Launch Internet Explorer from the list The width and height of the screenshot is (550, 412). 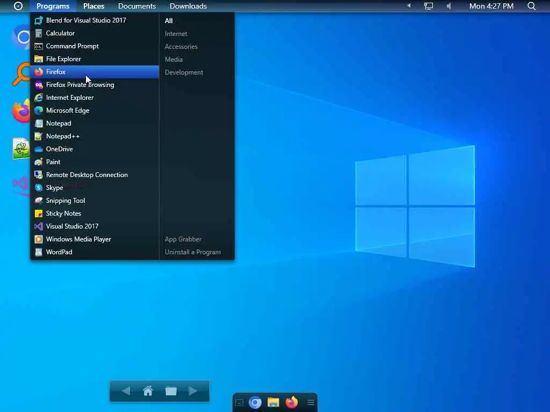point(95,98)
